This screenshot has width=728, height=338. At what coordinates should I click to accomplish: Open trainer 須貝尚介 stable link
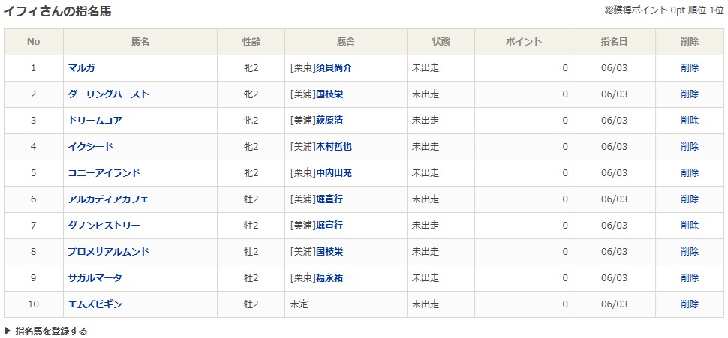(334, 68)
